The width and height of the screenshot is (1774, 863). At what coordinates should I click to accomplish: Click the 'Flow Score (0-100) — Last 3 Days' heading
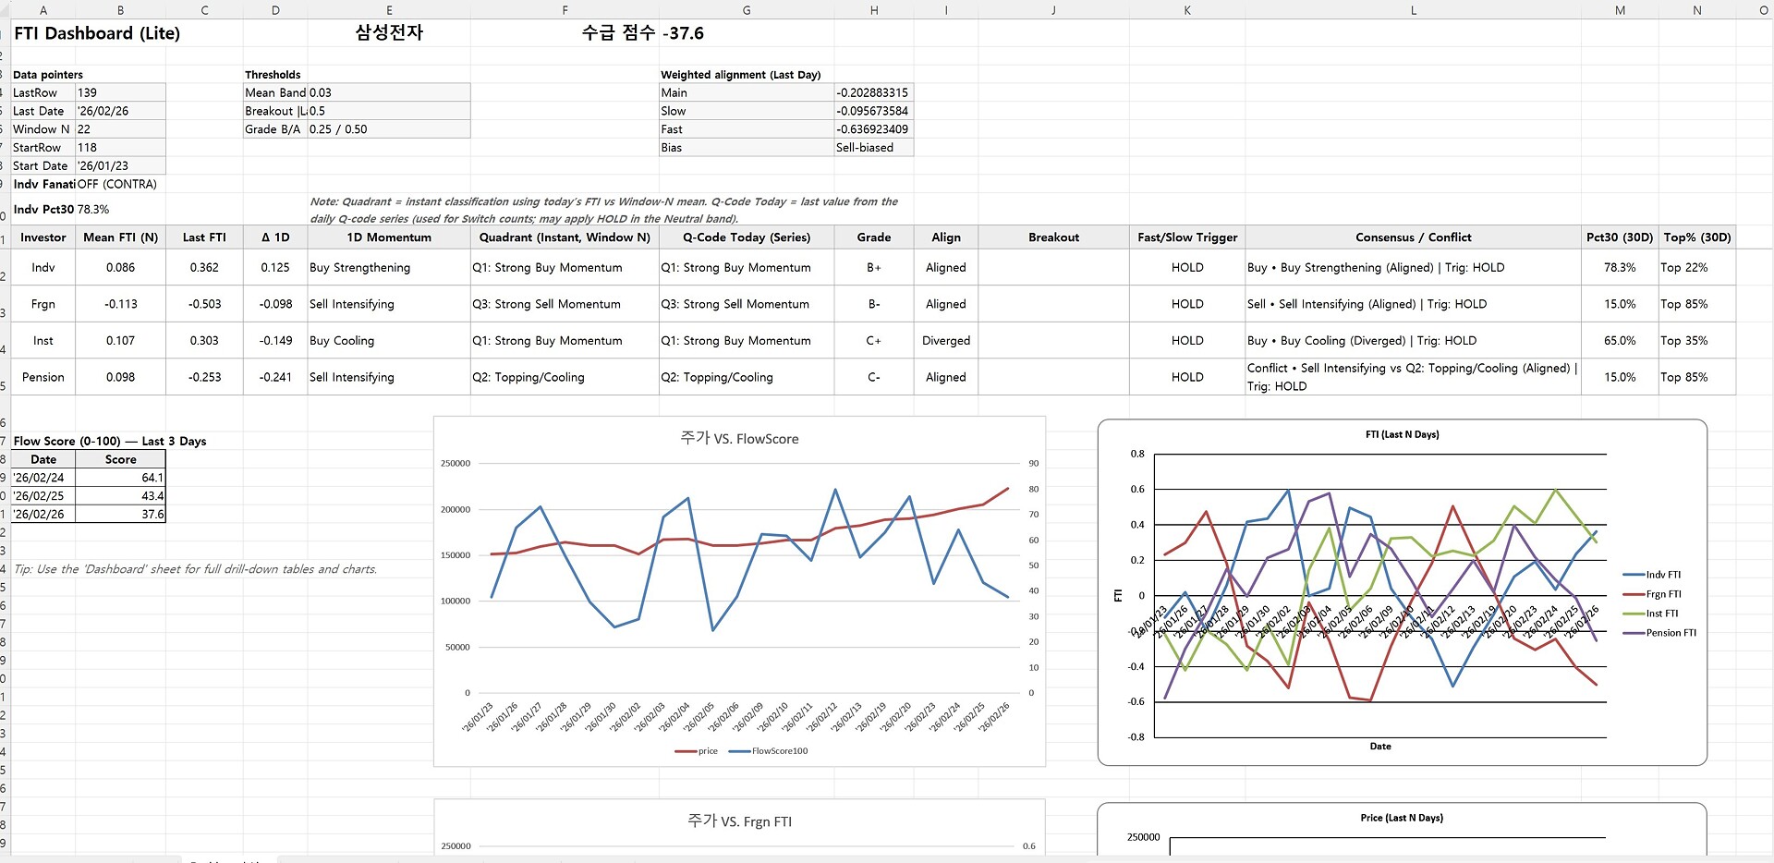pyautogui.click(x=110, y=442)
